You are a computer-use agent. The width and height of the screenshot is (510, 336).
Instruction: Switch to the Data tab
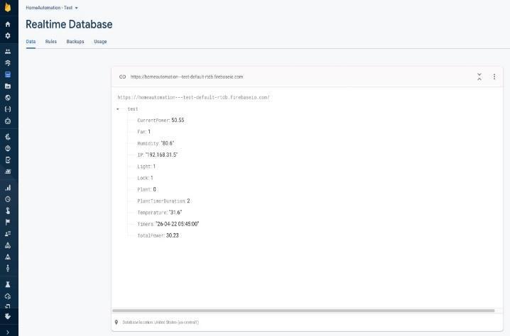pyautogui.click(x=31, y=42)
